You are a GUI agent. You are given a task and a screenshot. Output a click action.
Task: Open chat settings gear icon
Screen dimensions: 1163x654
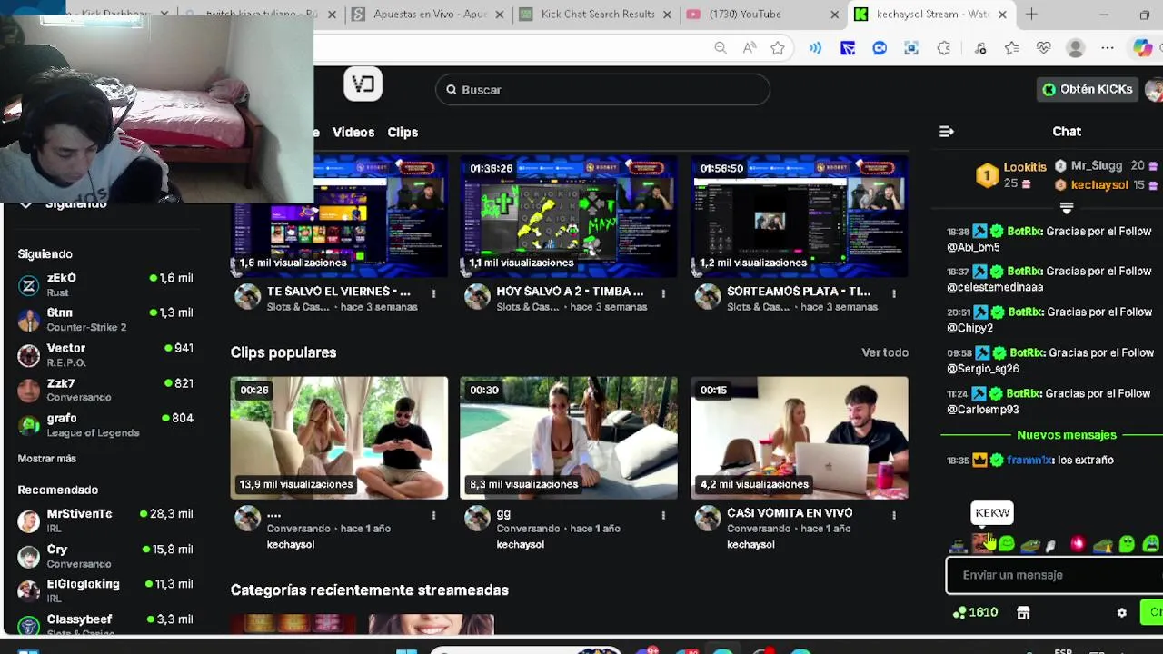(x=1122, y=613)
